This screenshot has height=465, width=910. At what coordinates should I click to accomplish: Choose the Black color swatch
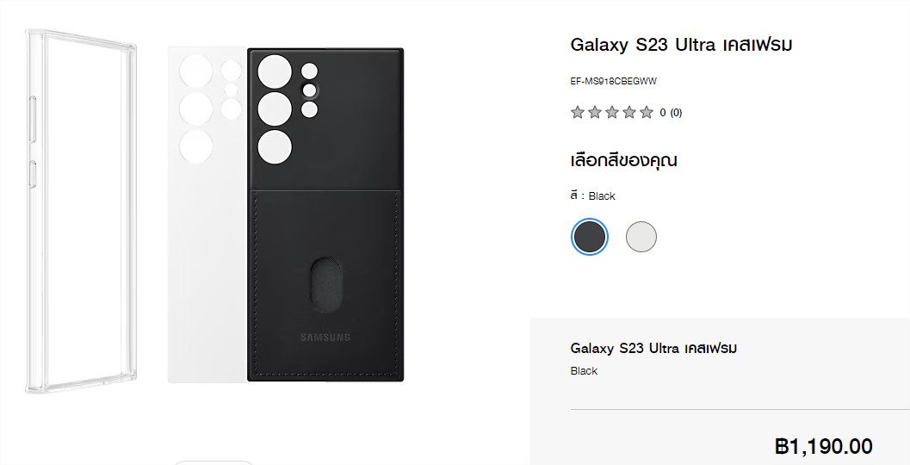[x=589, y=237]
